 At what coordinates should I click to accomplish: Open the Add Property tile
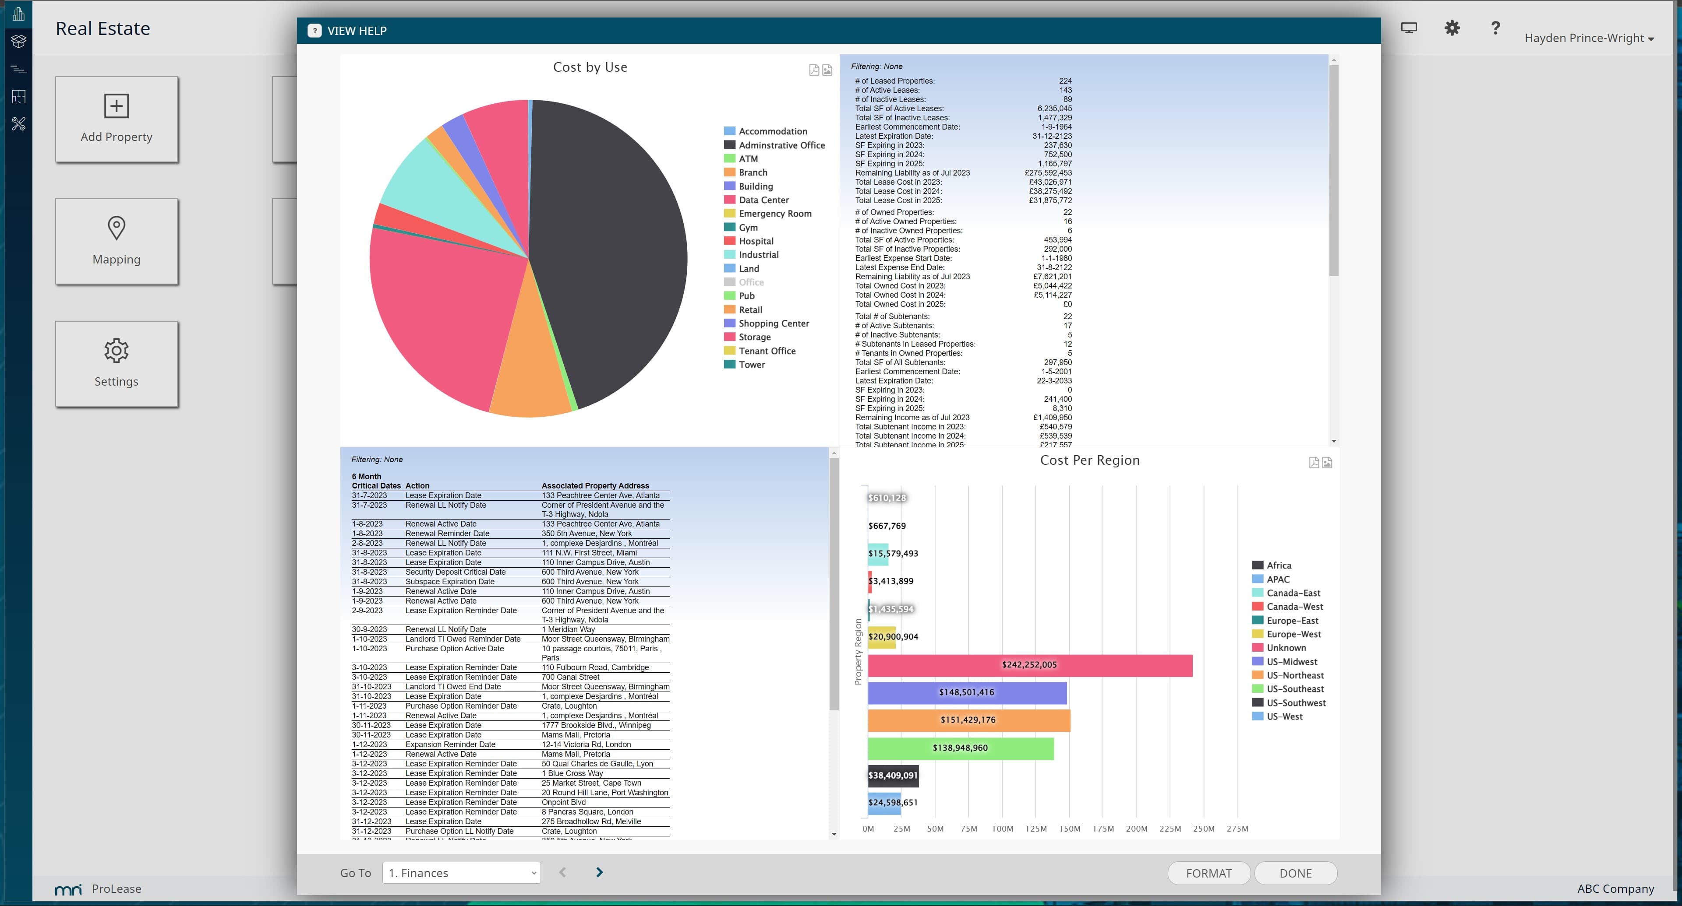(117, 119)
